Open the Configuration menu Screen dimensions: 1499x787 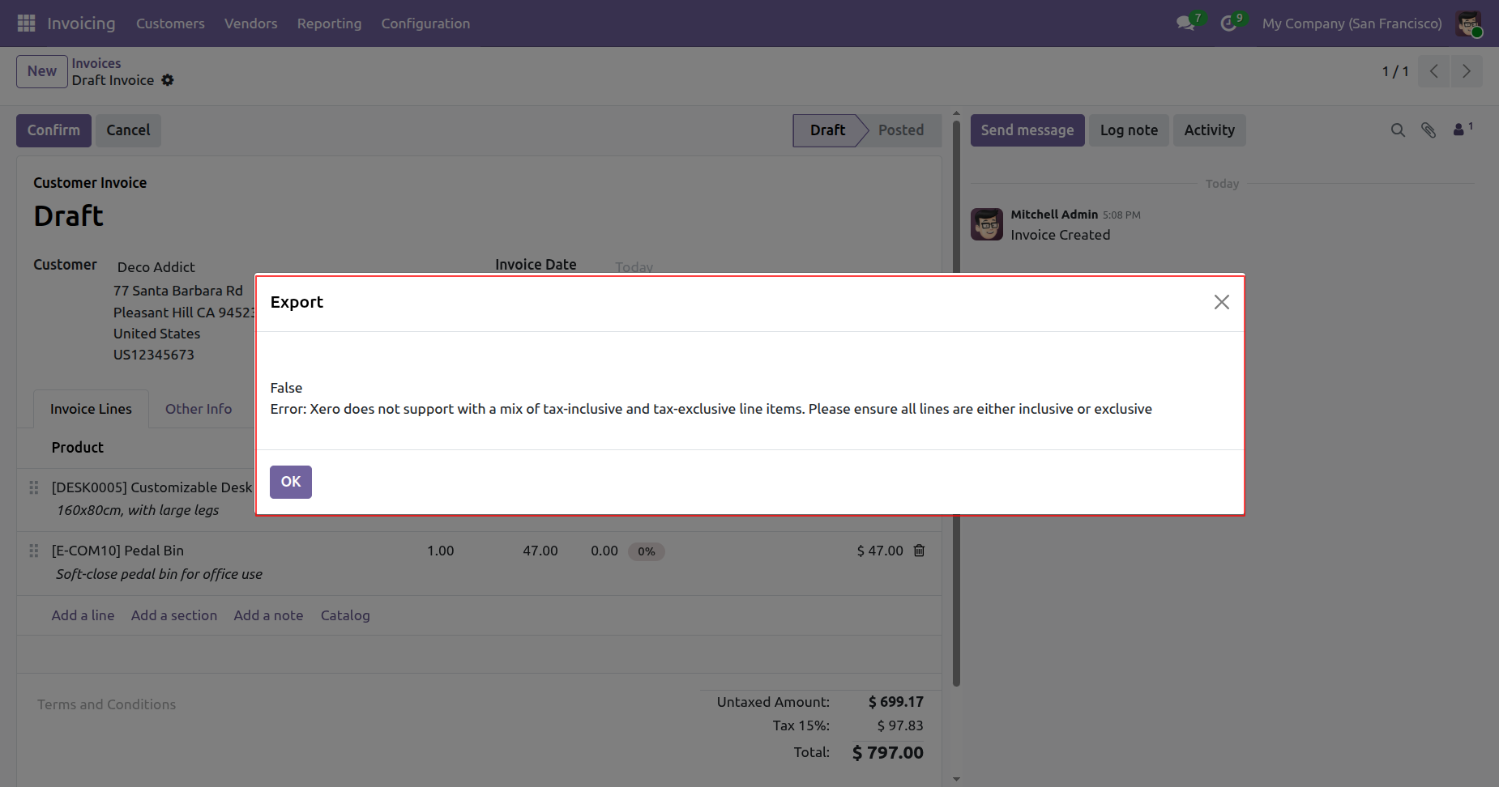[425, 23]
